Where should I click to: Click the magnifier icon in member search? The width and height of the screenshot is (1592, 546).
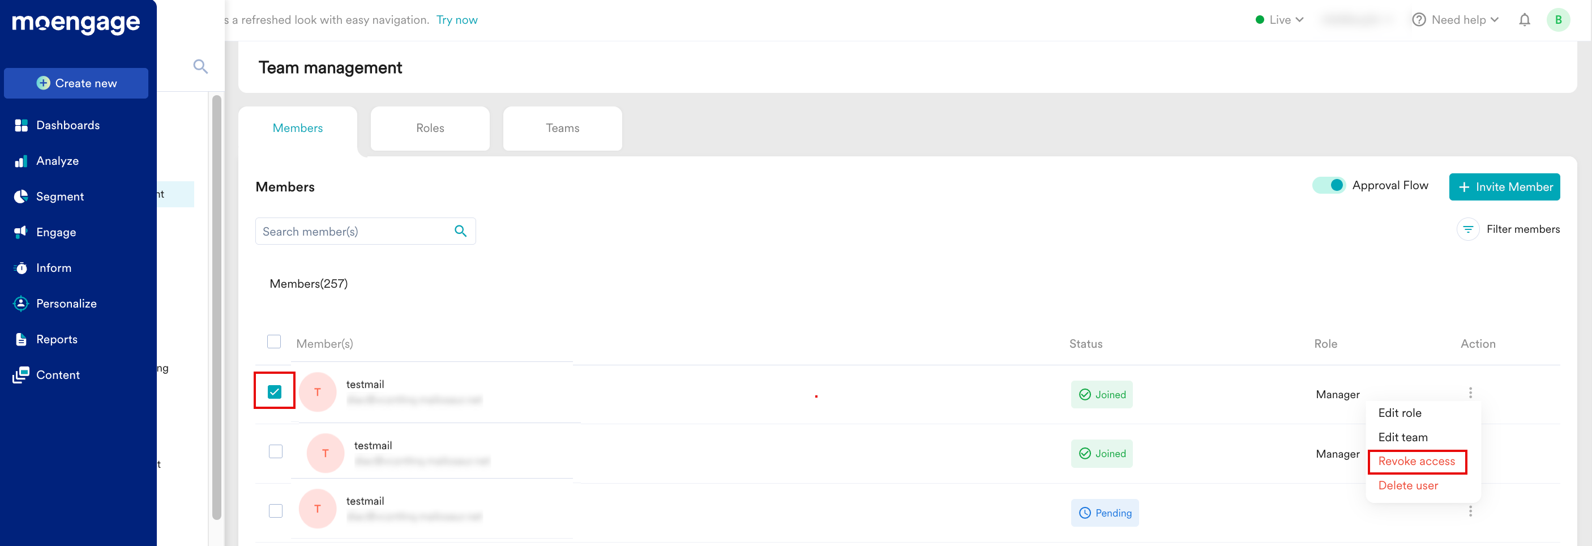click(460, 231)
